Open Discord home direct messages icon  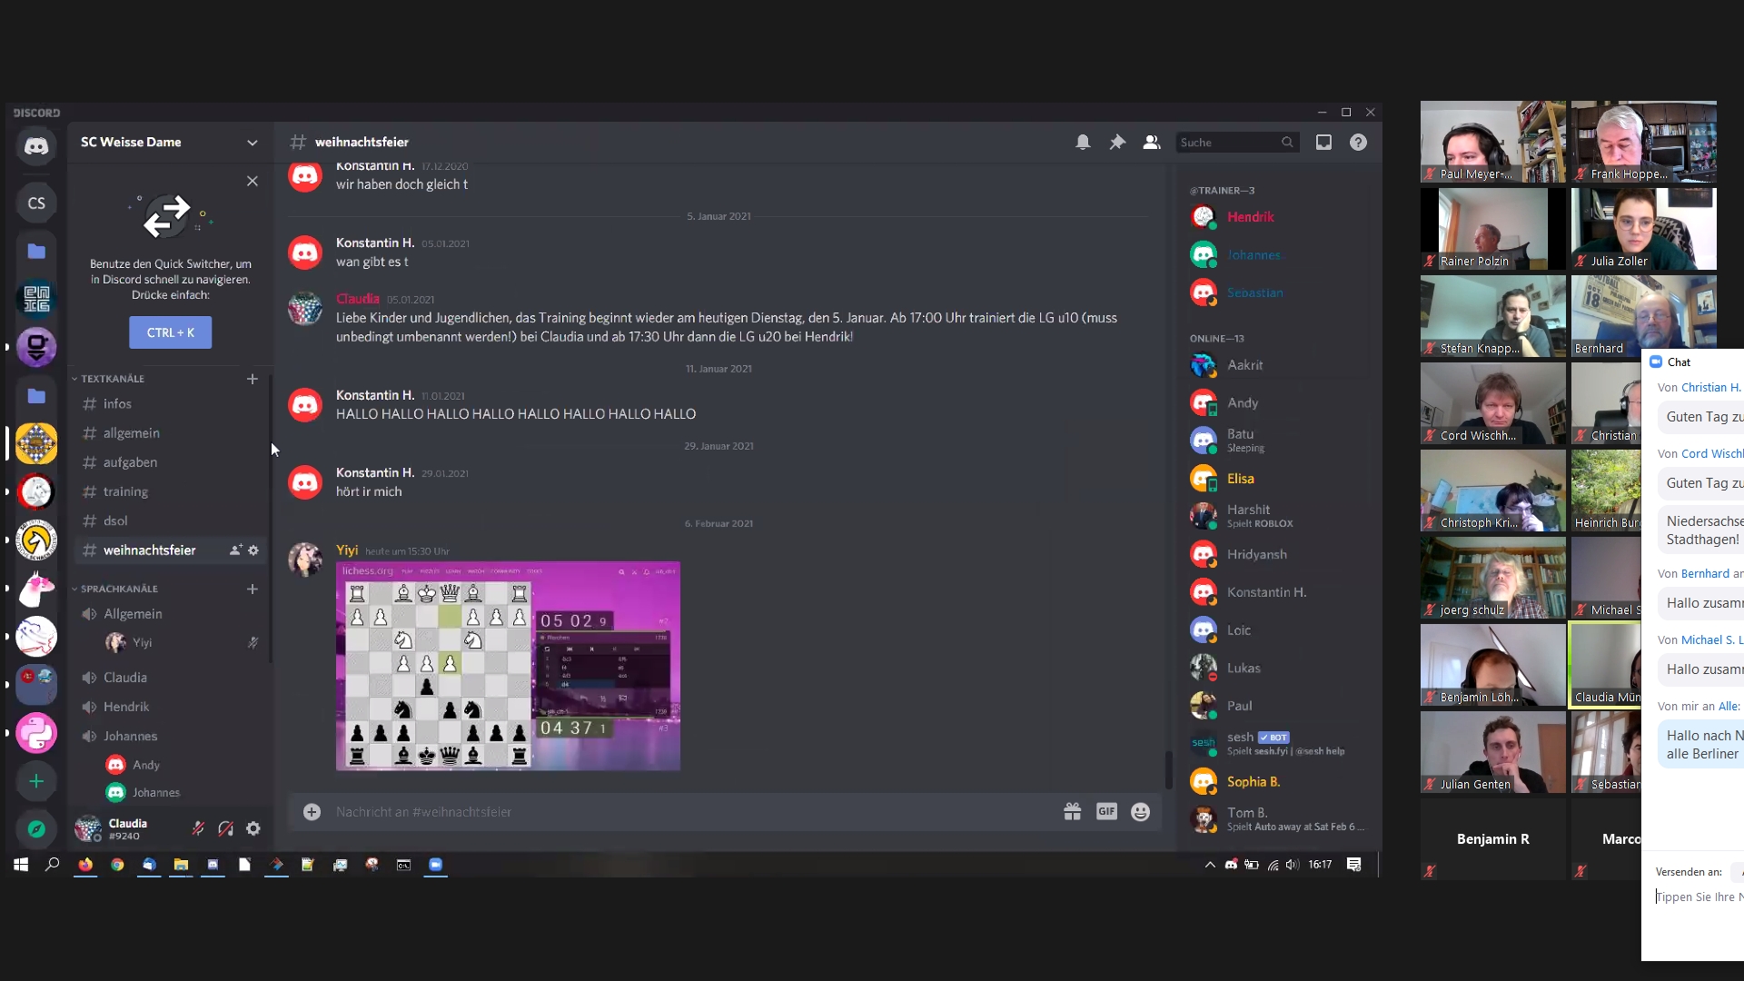(x=36, y=146)
